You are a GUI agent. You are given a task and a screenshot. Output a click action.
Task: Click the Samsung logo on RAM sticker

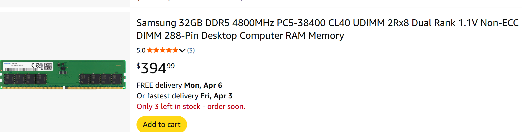click(x=7, y=64)
